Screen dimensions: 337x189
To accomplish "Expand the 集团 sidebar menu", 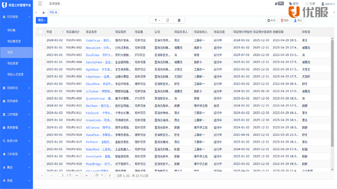I will point(16,167).
